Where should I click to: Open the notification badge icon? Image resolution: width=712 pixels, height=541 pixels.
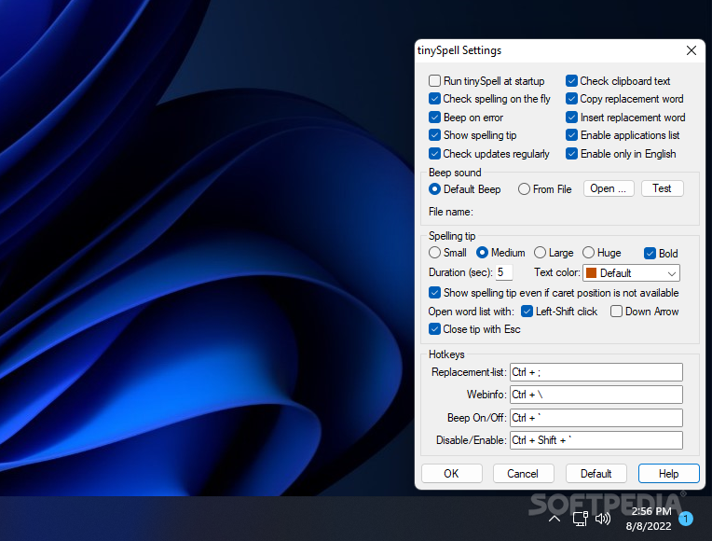pyautogui.click(x=686, y=519)
